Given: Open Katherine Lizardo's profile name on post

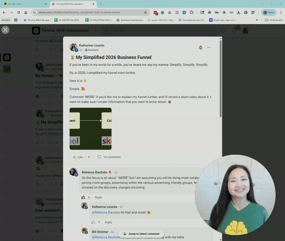Looking at the screenshot, I should [92, 45].
